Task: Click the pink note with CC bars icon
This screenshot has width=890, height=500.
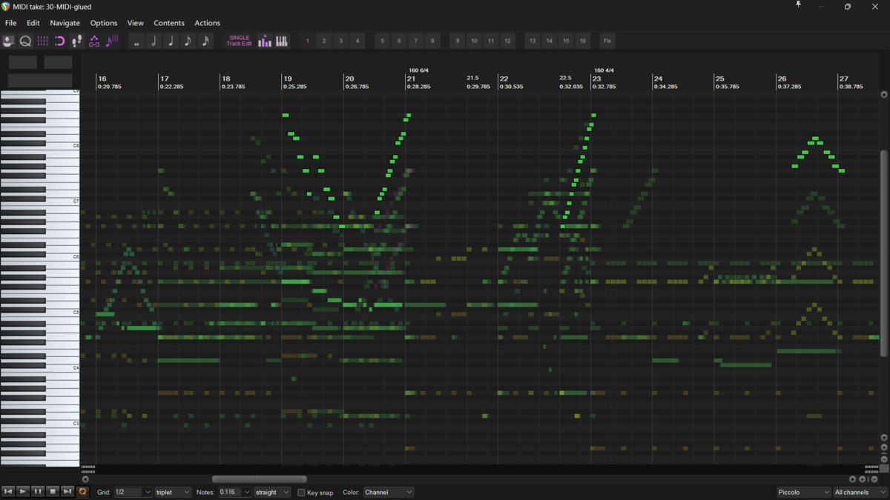Action: tap(112, 41)
